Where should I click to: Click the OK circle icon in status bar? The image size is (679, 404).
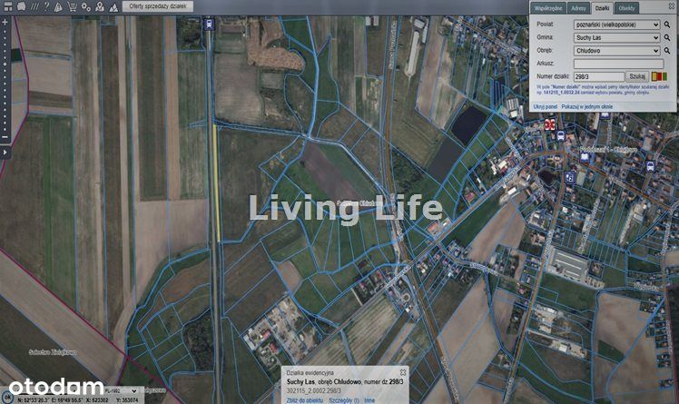(x=6, y=397)
